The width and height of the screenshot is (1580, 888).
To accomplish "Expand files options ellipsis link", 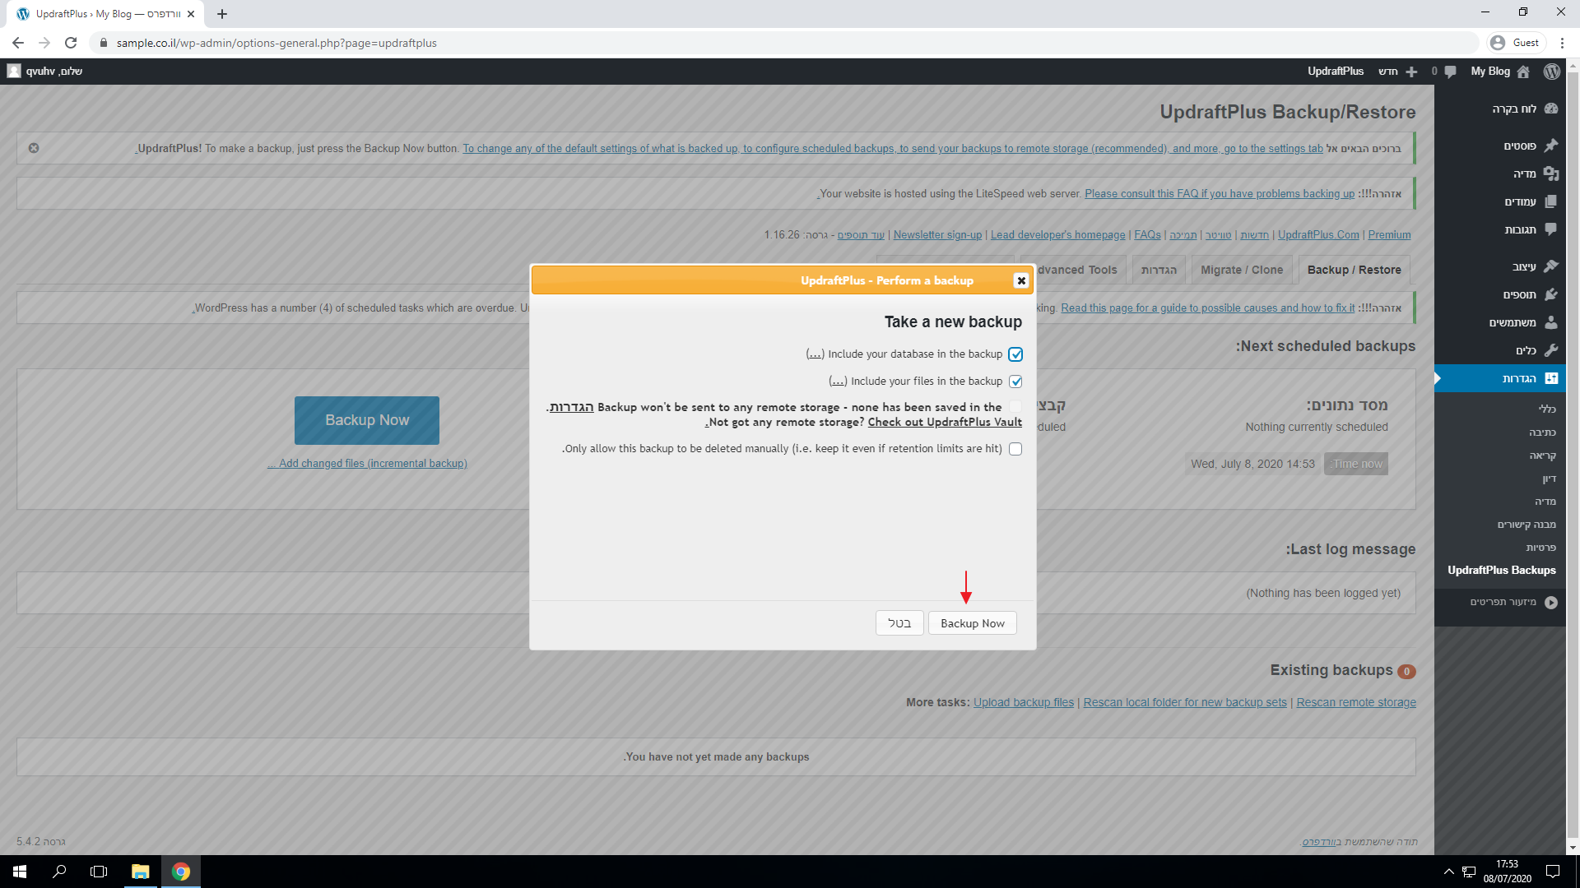I will [x=838, y=382].
